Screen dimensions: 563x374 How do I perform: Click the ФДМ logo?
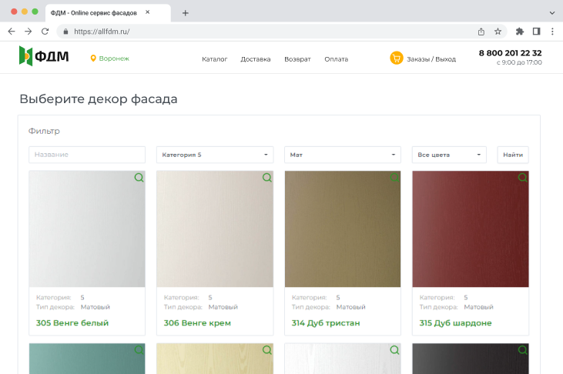point(44,57)
